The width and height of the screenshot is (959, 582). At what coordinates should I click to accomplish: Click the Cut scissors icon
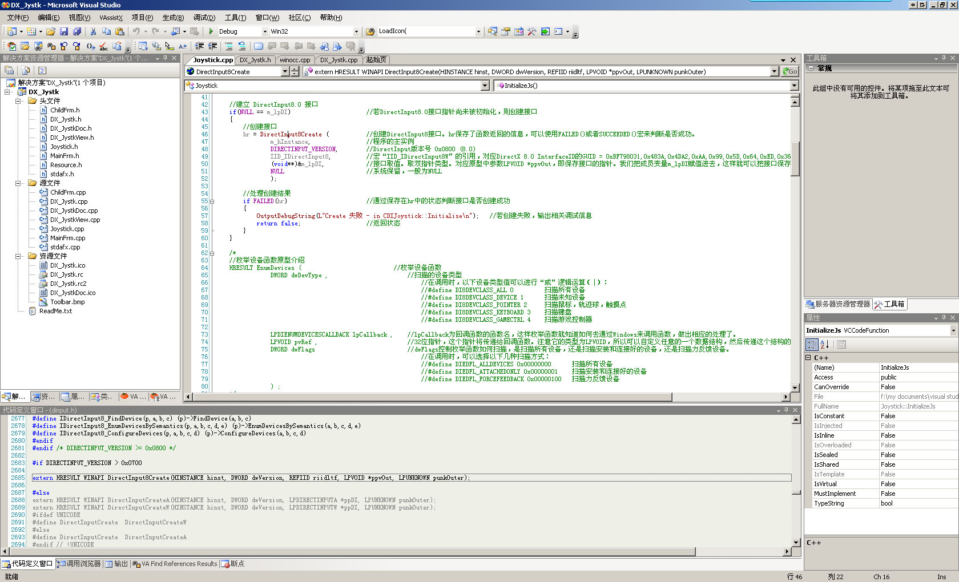pyautogui.click(x=93, y=31)
